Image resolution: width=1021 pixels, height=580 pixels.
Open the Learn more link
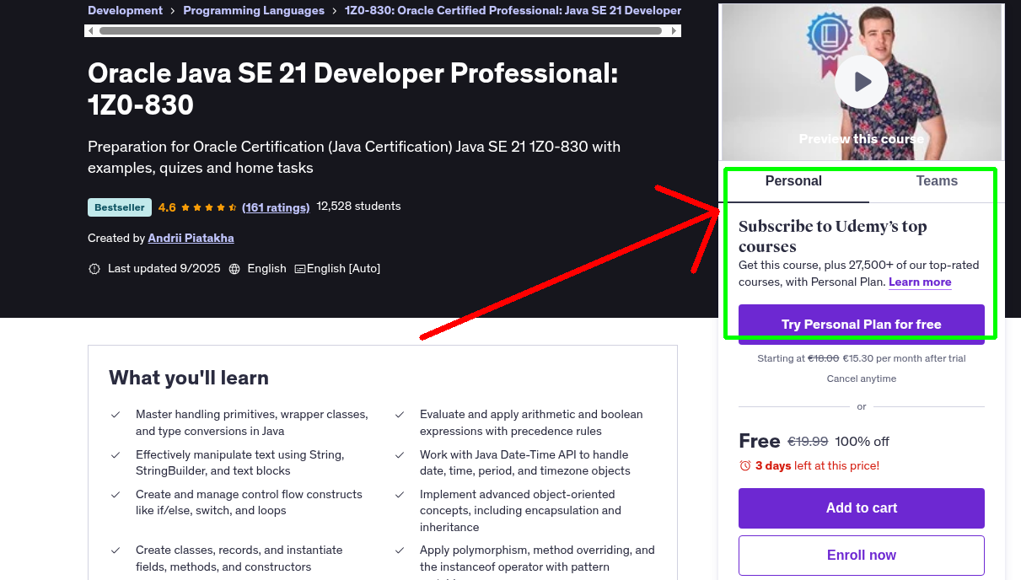pyautogui.click(x=920, y=282)
